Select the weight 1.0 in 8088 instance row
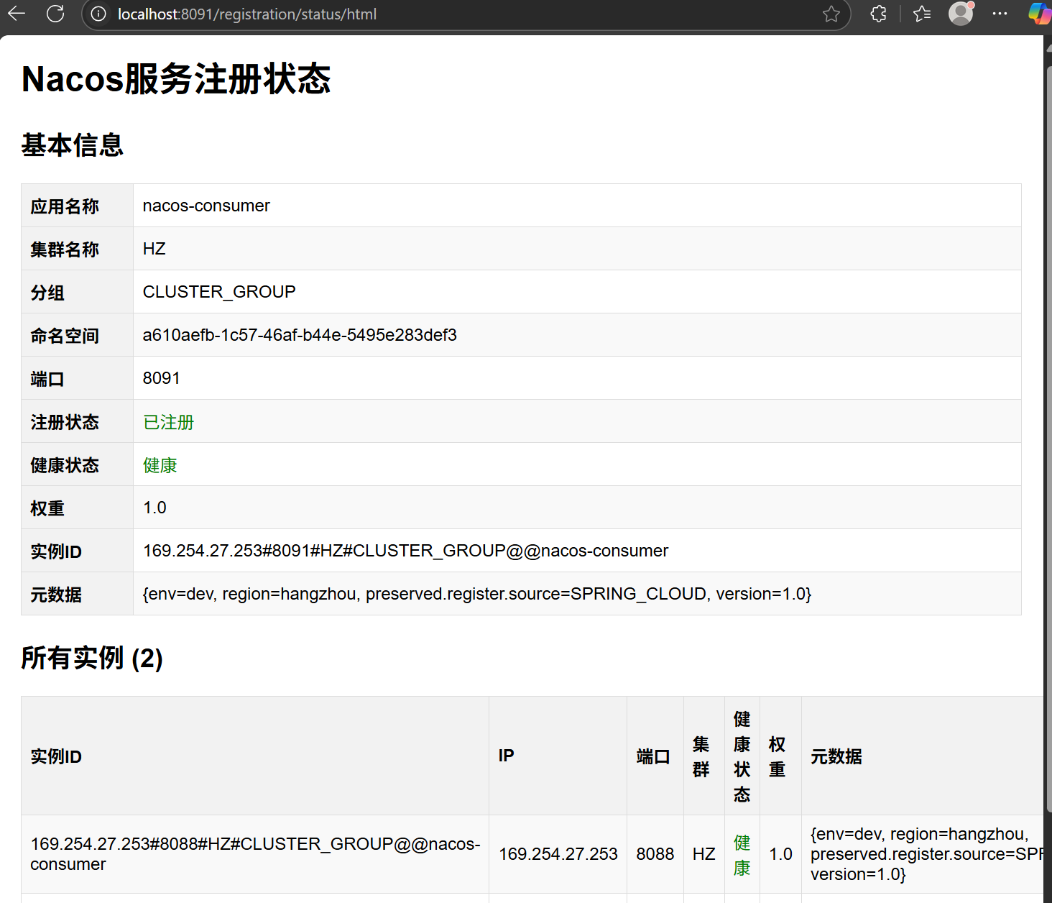 pyautogui.click(x=781, y=854)
